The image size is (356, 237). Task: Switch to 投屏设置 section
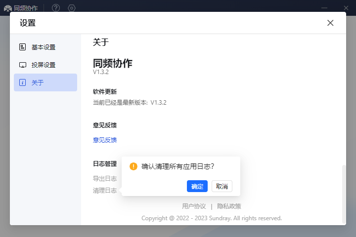click(x=45, y=65)
